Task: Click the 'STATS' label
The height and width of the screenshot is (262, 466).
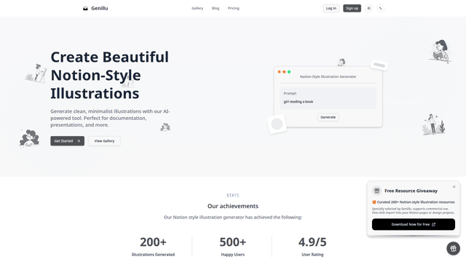Action: pos(233,195)
